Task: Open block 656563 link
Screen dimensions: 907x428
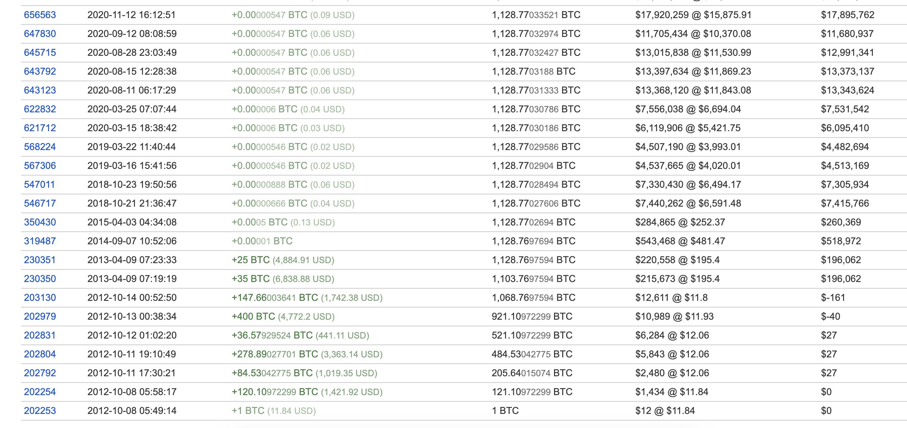Action: point(40,15)
